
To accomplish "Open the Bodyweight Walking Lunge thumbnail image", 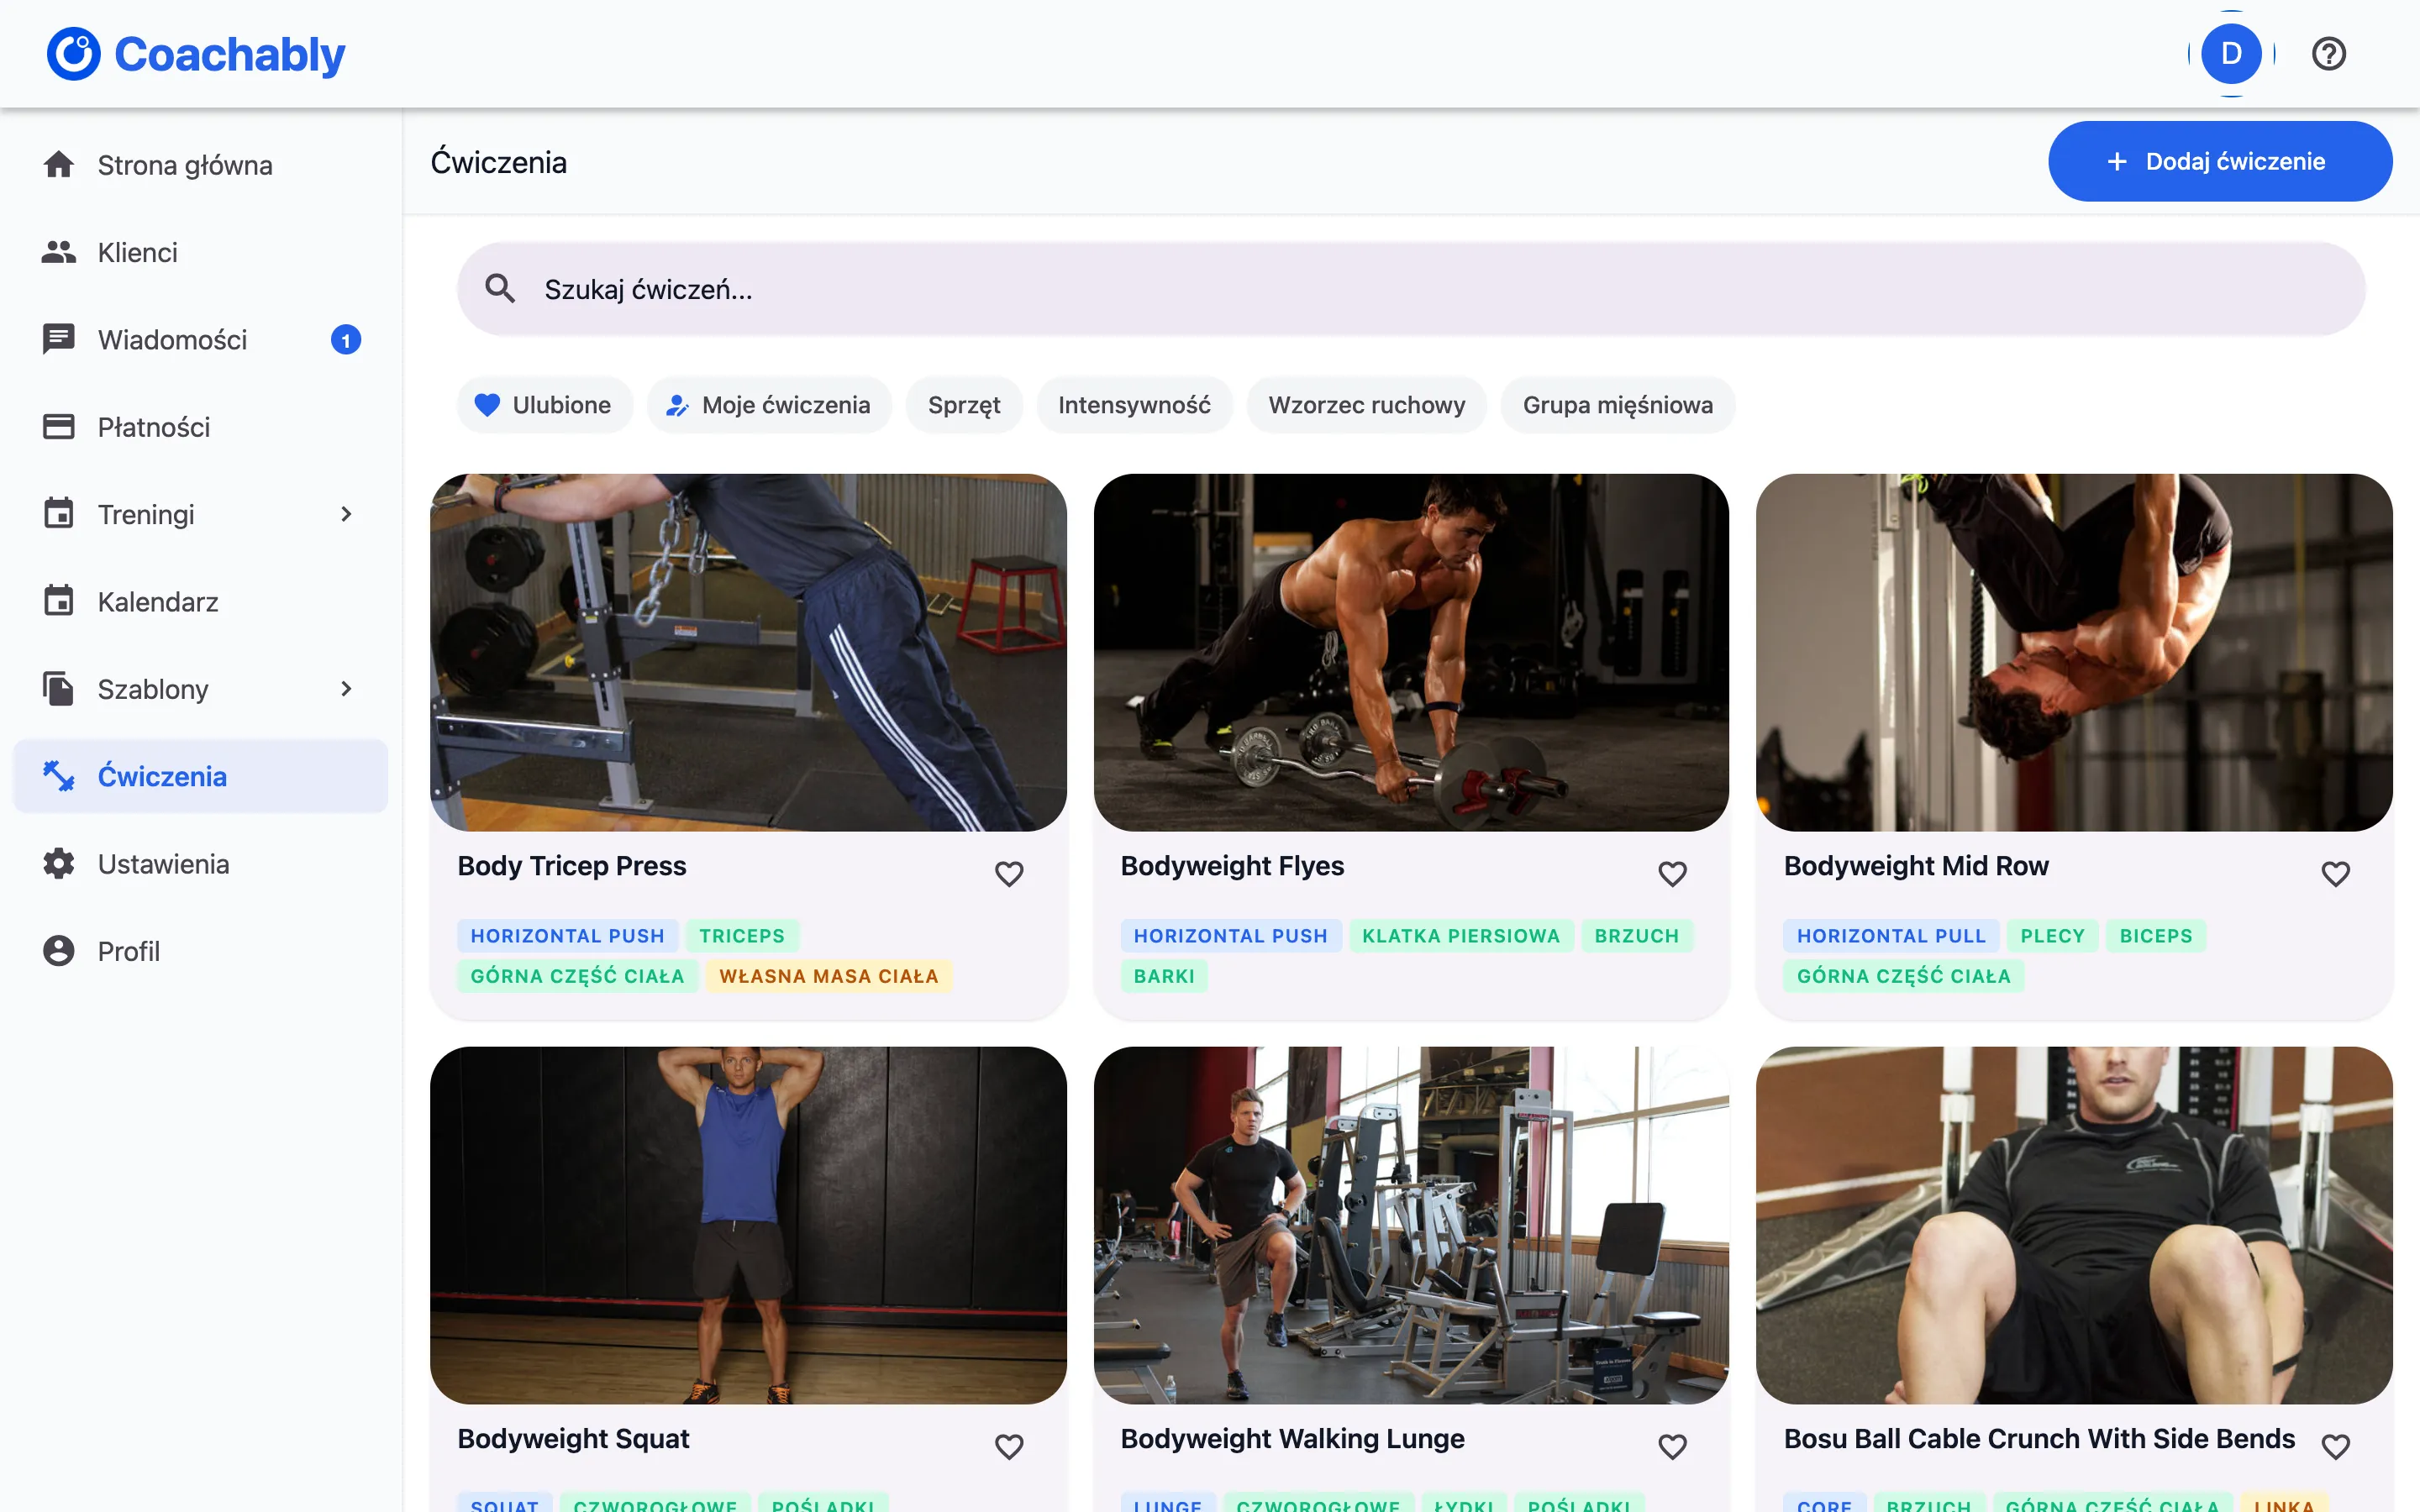I will (x=1411, y=1225).
